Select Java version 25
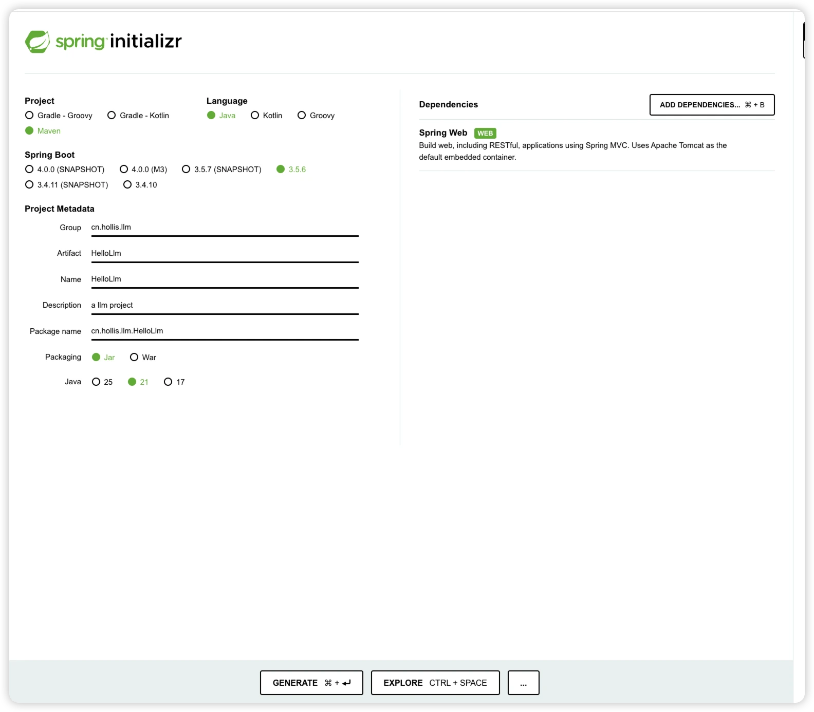Image resolution: width=814 pixels, height=712 pixels. click(102, 382)
